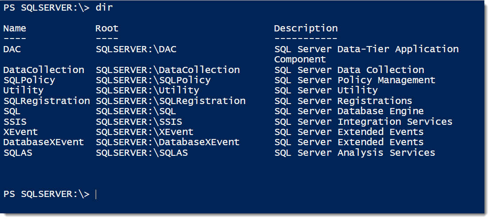The height and width of the screenshot is (220, 491).
Task: Click the DatabaseXEvent name entry
Action: tap(43, 142)
